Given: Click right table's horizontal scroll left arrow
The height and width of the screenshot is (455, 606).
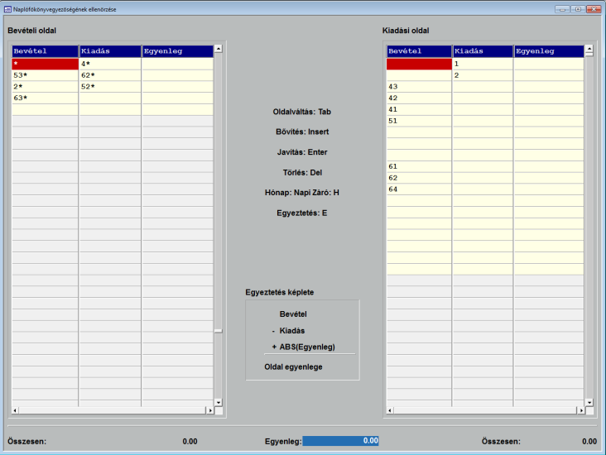Looking at the screenshot, I should 390,410.
